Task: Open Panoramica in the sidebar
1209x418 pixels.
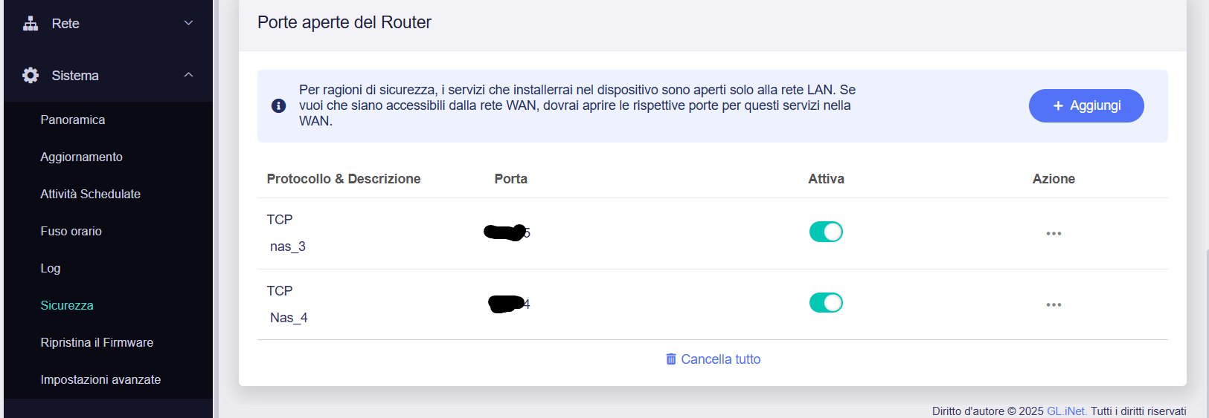Action: tap(73, 120)
